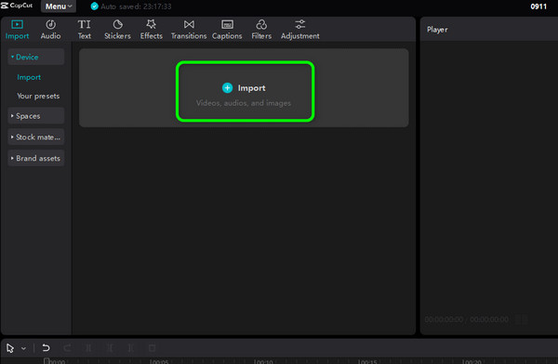Open the Captions tab

[227, 30]
